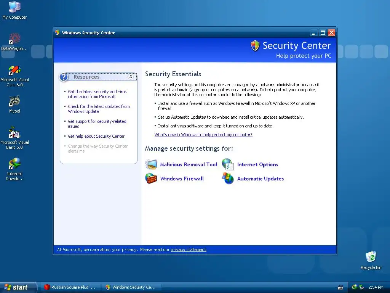Click the network connection tray icon
The image size is (390, 293).
click(x=355, y=287)
